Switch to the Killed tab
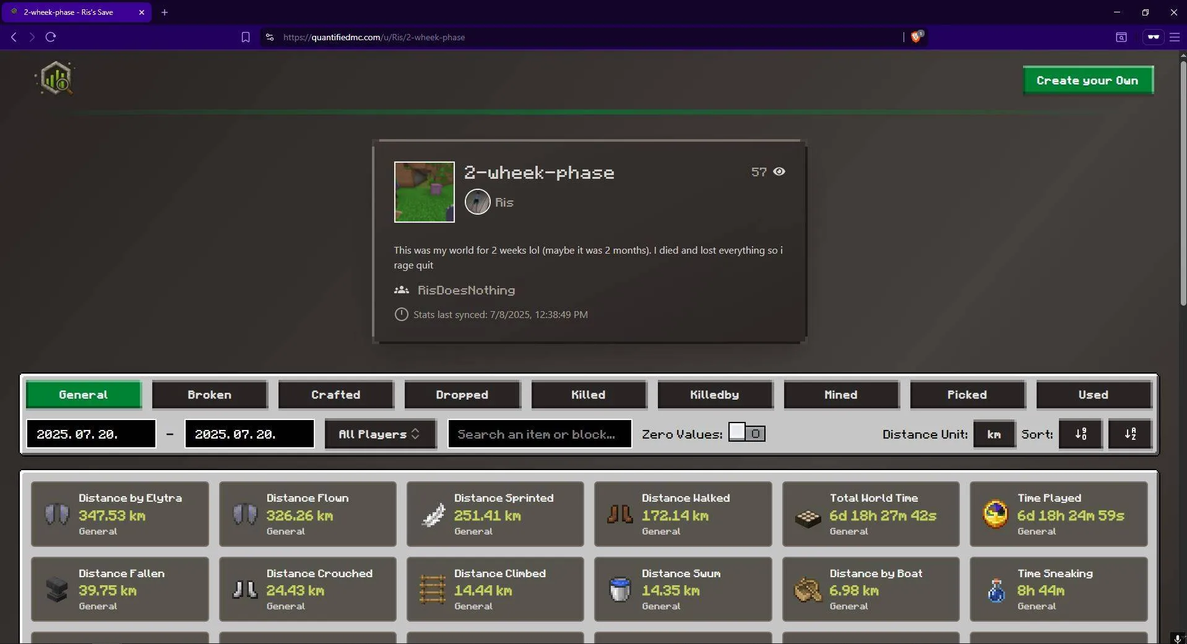The height and width of the screenshot is (644, 1187). point(589,395)
